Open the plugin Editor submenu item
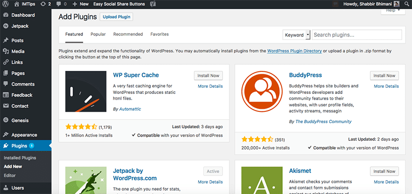412x194 pixels. [x=10, y=176]
